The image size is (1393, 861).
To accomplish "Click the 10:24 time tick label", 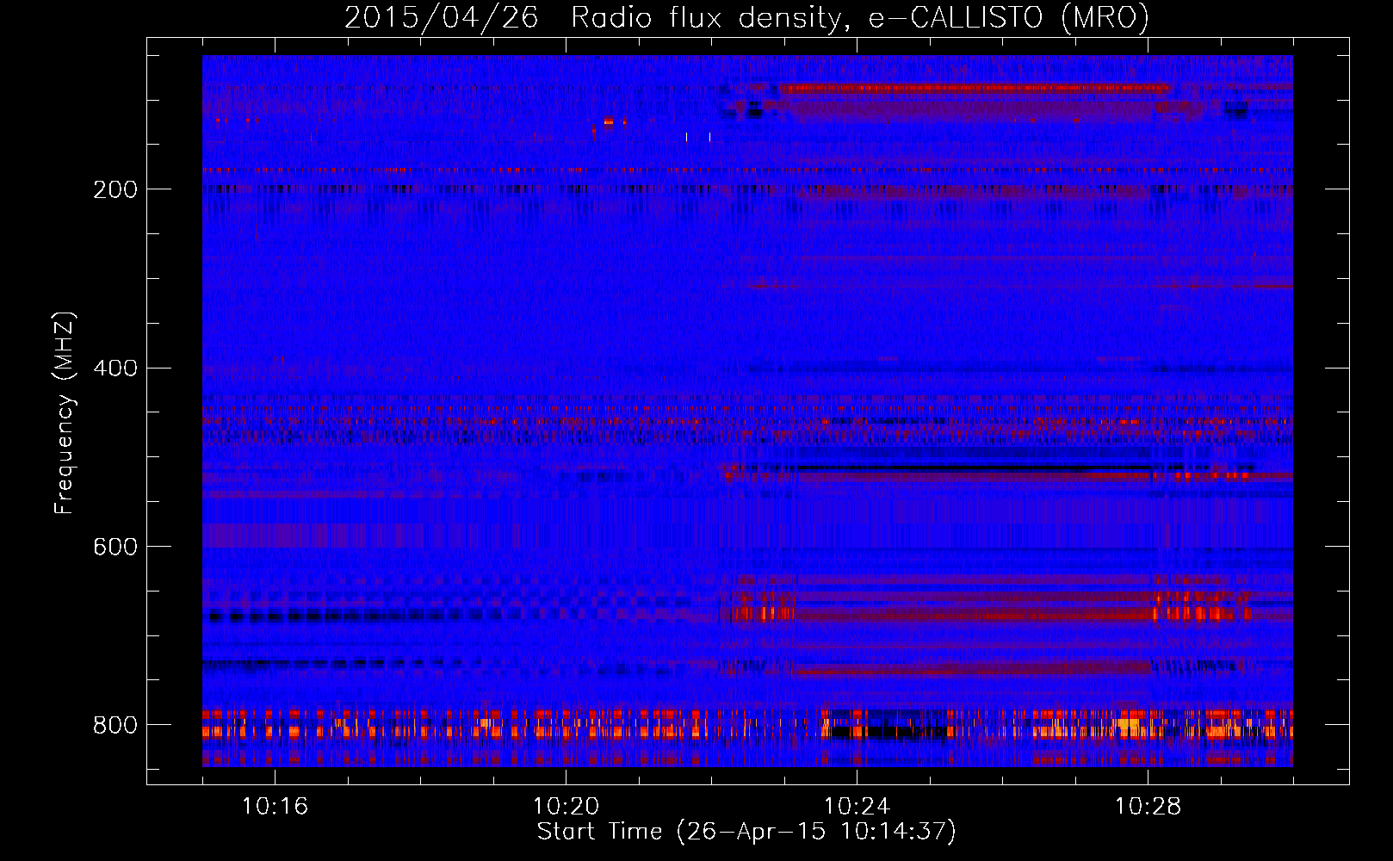I will pos(857,806).
